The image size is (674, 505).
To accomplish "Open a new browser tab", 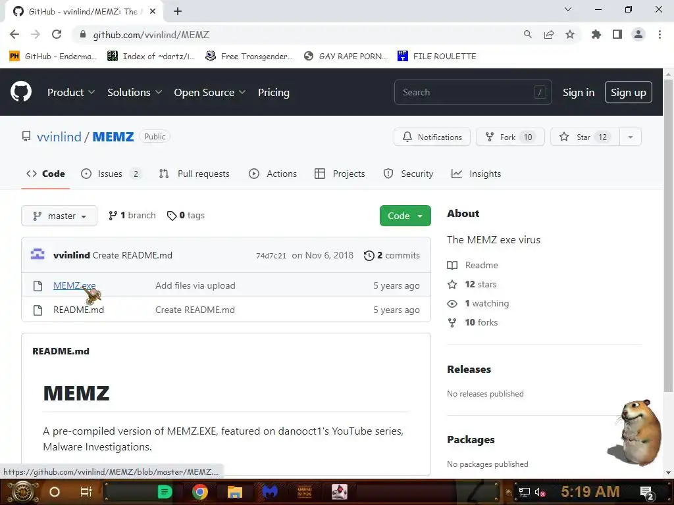I will pos(178,12).
